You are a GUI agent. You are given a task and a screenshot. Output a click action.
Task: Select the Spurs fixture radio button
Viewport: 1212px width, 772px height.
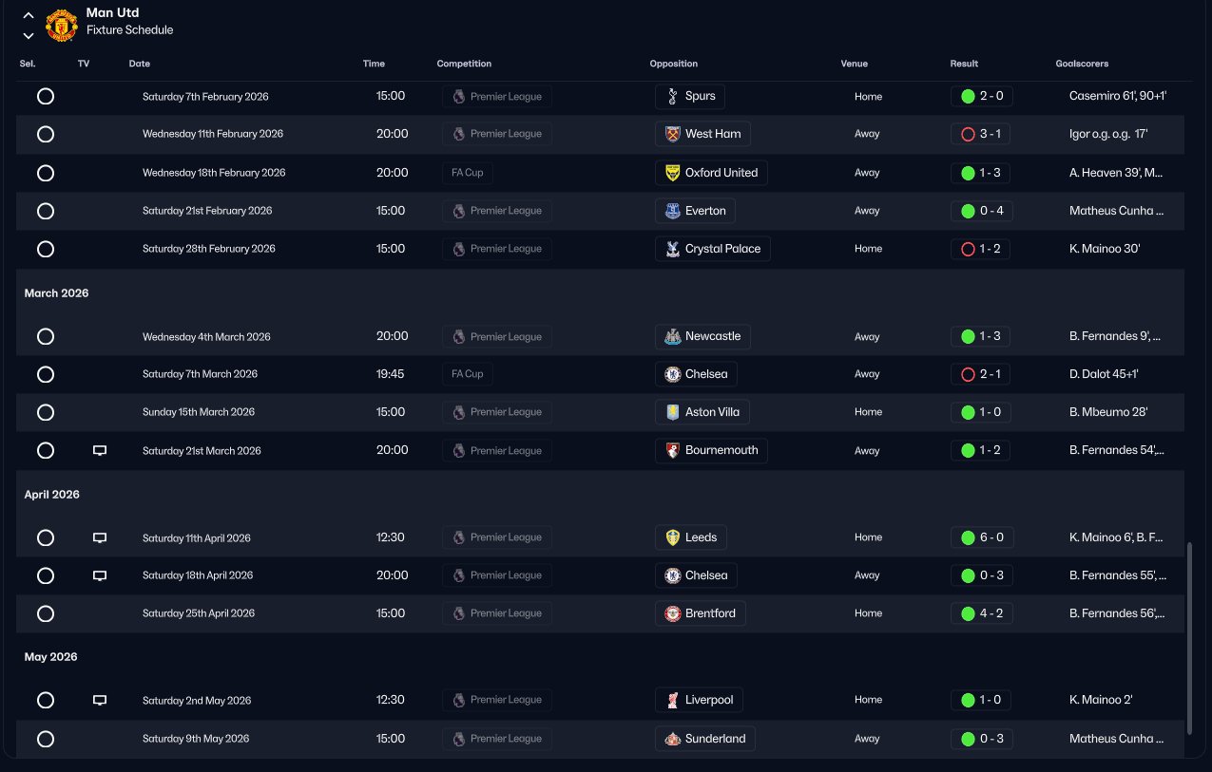point(46,97)
